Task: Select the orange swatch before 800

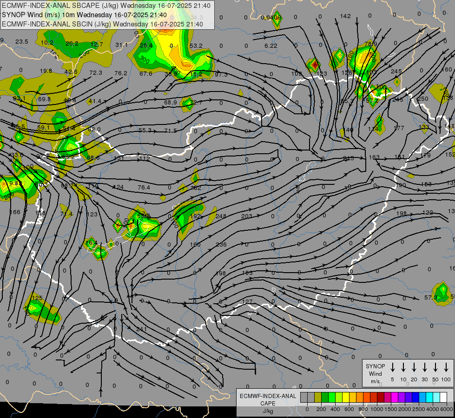Action: 360,397
